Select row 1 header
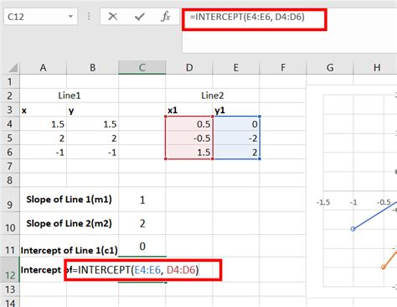The width and height of the screenshot is (397, 307). pos(10,81)
